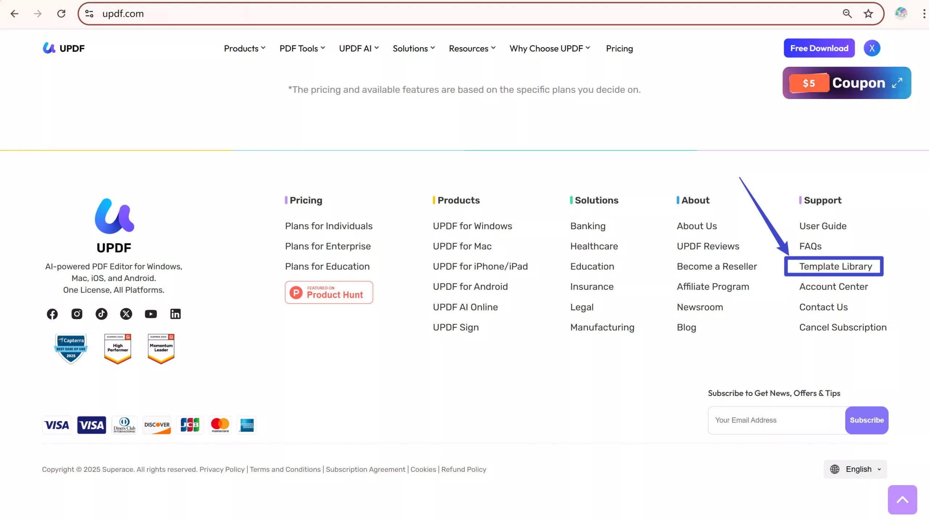929x520 pixels.
Task: Open Plans for Individuals link
Action: point(329,226)
